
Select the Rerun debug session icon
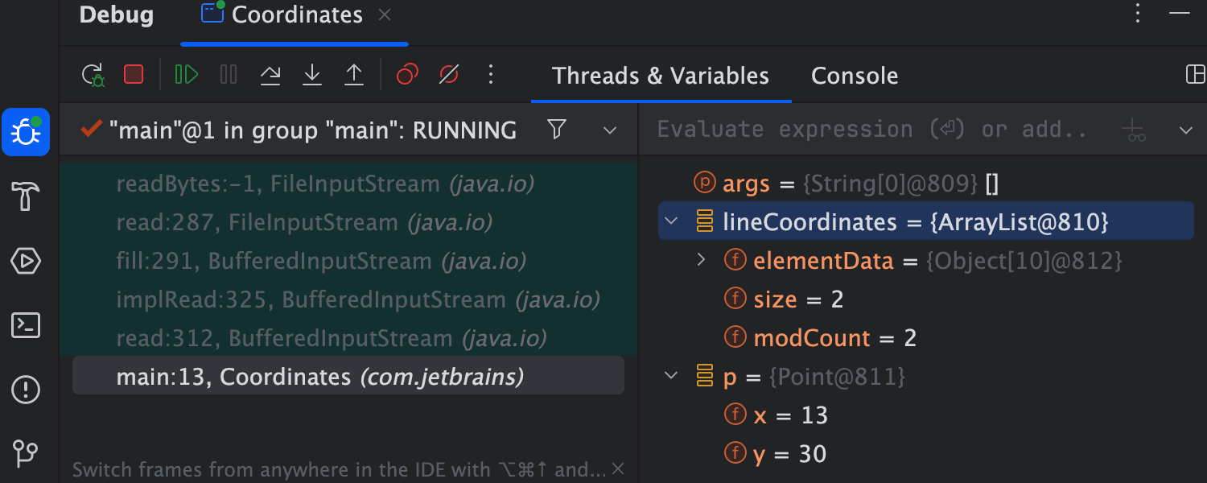(93, 75)
